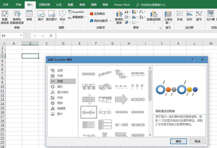The height and width of the screenshot is (148, 217).
Task: Select the 图片 category in dialog
Action: (x=63, y=114)
